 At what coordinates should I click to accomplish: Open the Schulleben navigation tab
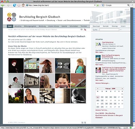pyautogui.click(x=74, y=26)
